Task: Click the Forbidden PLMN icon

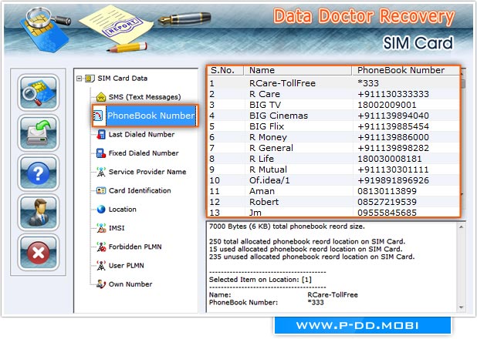Action: coord(101,247)
